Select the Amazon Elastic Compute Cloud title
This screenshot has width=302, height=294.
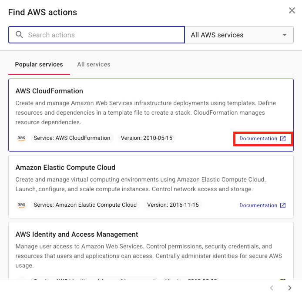click(65, 168)
